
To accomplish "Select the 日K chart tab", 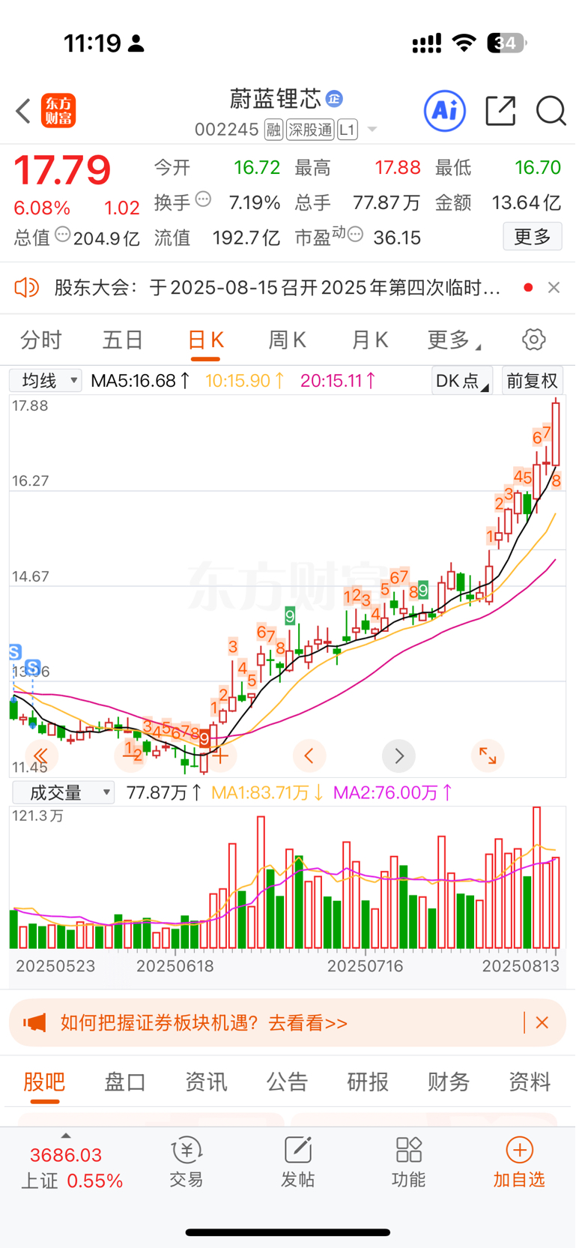I will [x=205, y=340].
